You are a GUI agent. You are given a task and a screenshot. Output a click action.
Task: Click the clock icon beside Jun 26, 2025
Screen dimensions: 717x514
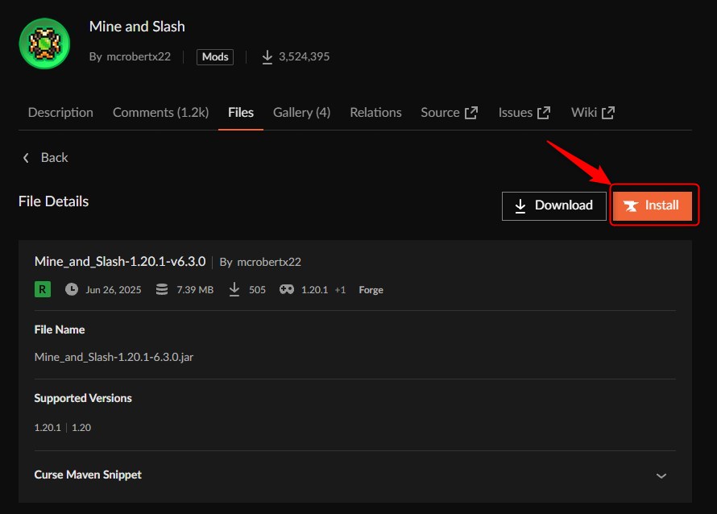pos(72,289)
